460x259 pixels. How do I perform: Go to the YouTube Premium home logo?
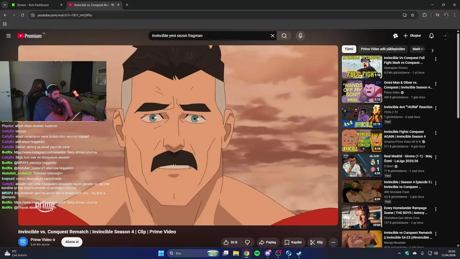coord(29,36)
